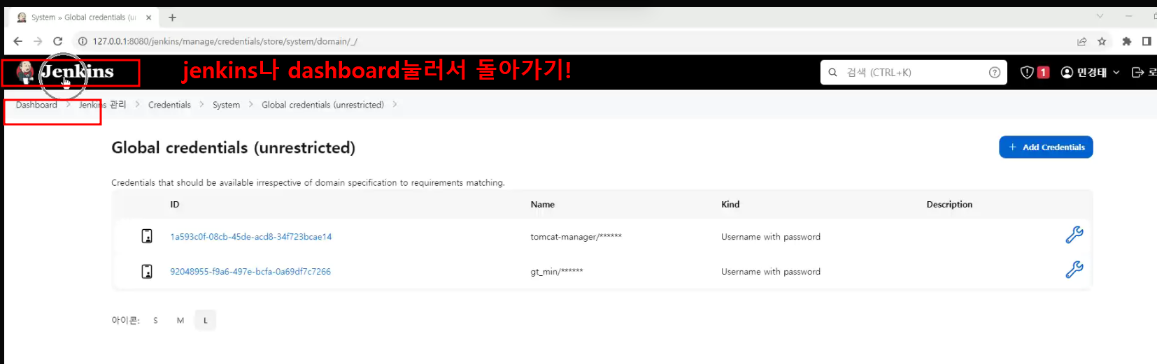This screenshot has height=364, width=1157.
Task: Click the Kind column header
Action: point(730,205)
